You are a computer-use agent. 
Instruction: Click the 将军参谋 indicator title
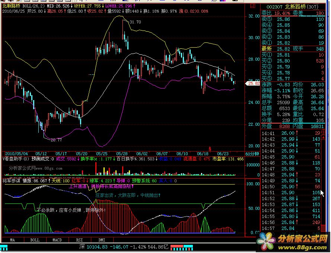(11, 180)
